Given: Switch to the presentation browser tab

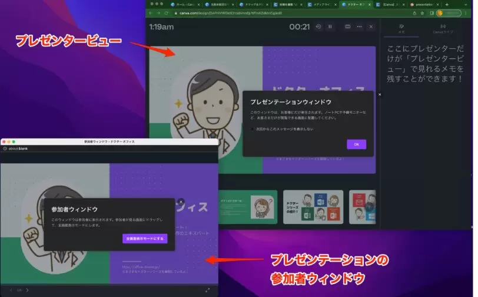Looking at the screenshot, I should pyautogui.click(x=424, y=5).
